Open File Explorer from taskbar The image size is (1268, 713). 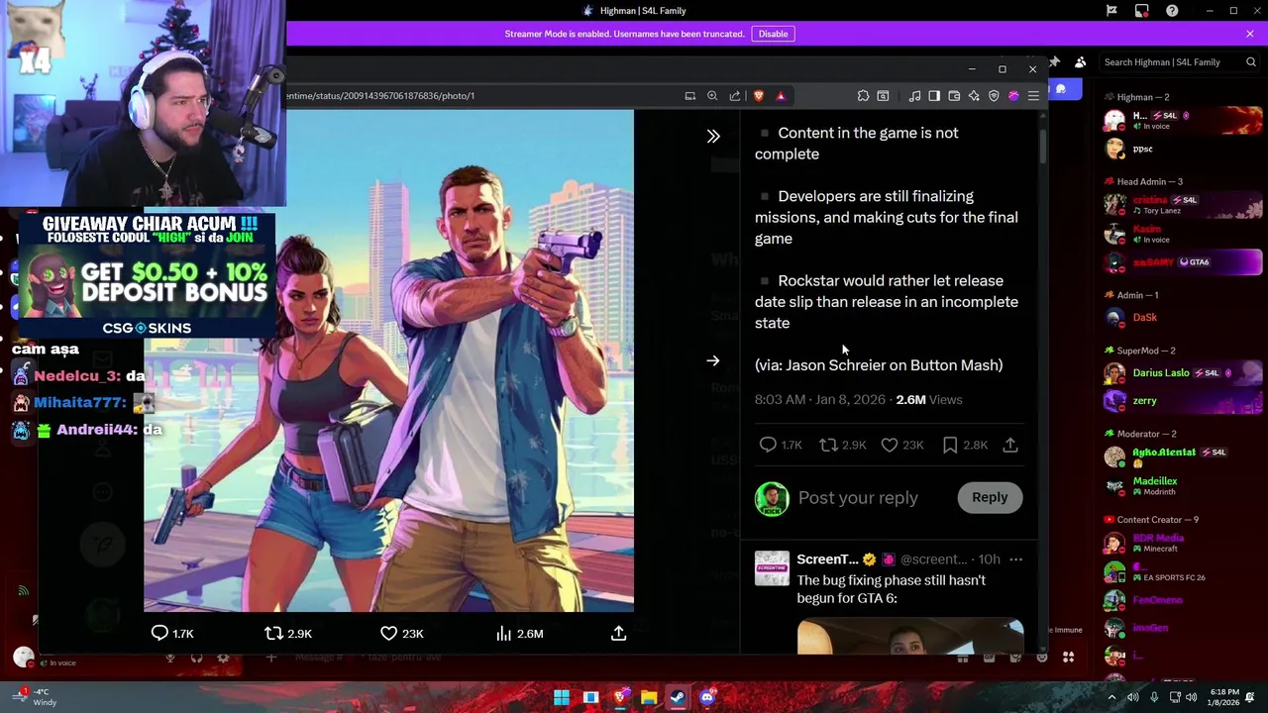(x=649, y=697)
